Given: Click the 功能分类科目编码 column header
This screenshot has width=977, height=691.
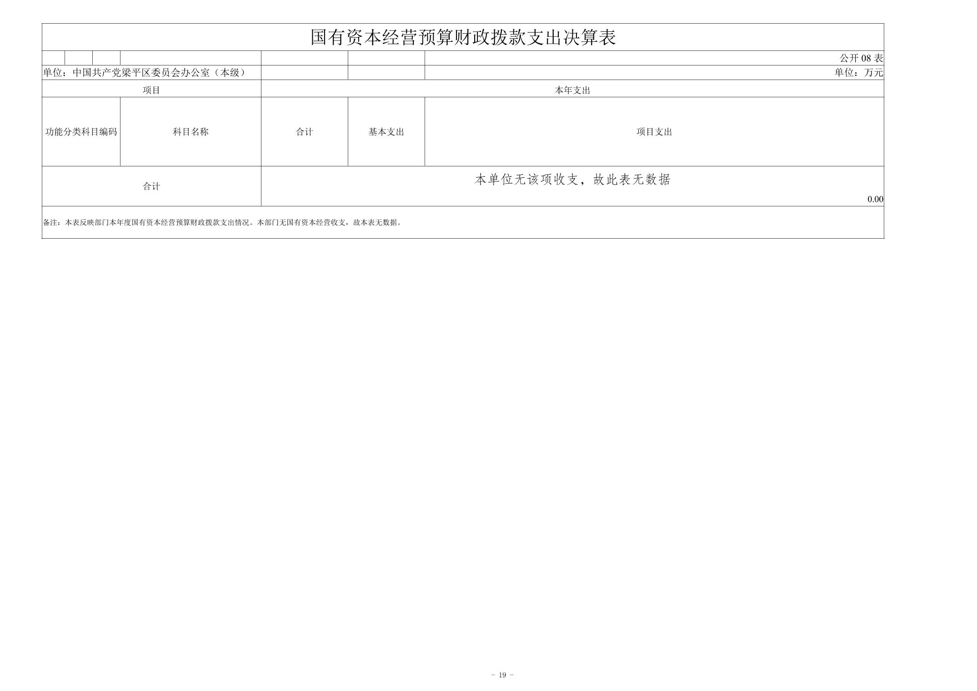Looking at the screenshot, I should tap(81, 132).
